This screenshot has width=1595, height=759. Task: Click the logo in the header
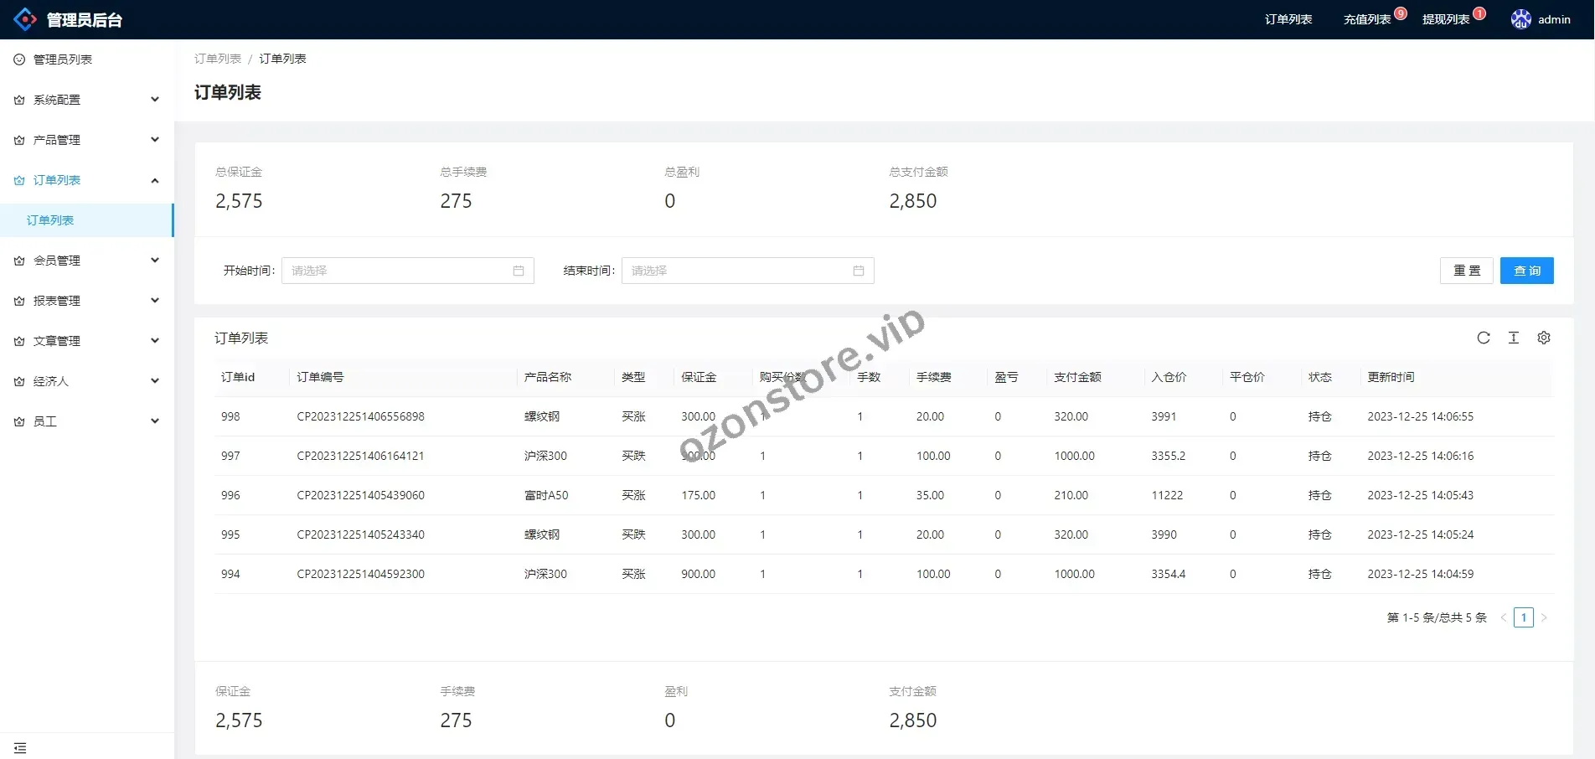[25, 19]
